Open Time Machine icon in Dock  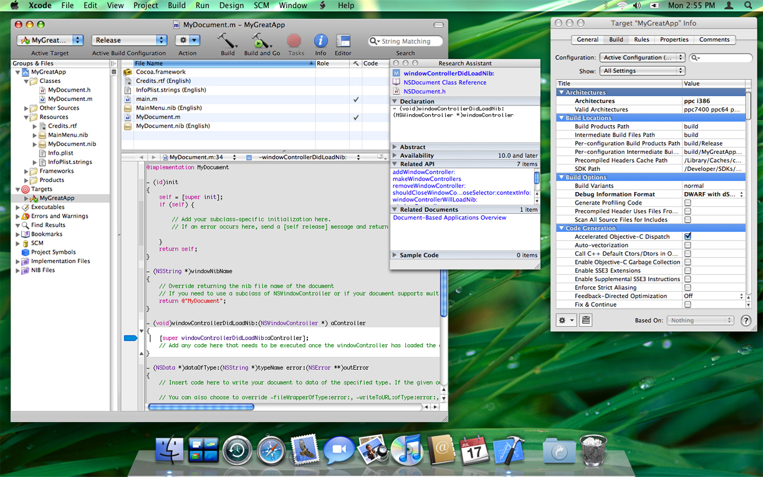pyautogui.click(x=238, y=450)
